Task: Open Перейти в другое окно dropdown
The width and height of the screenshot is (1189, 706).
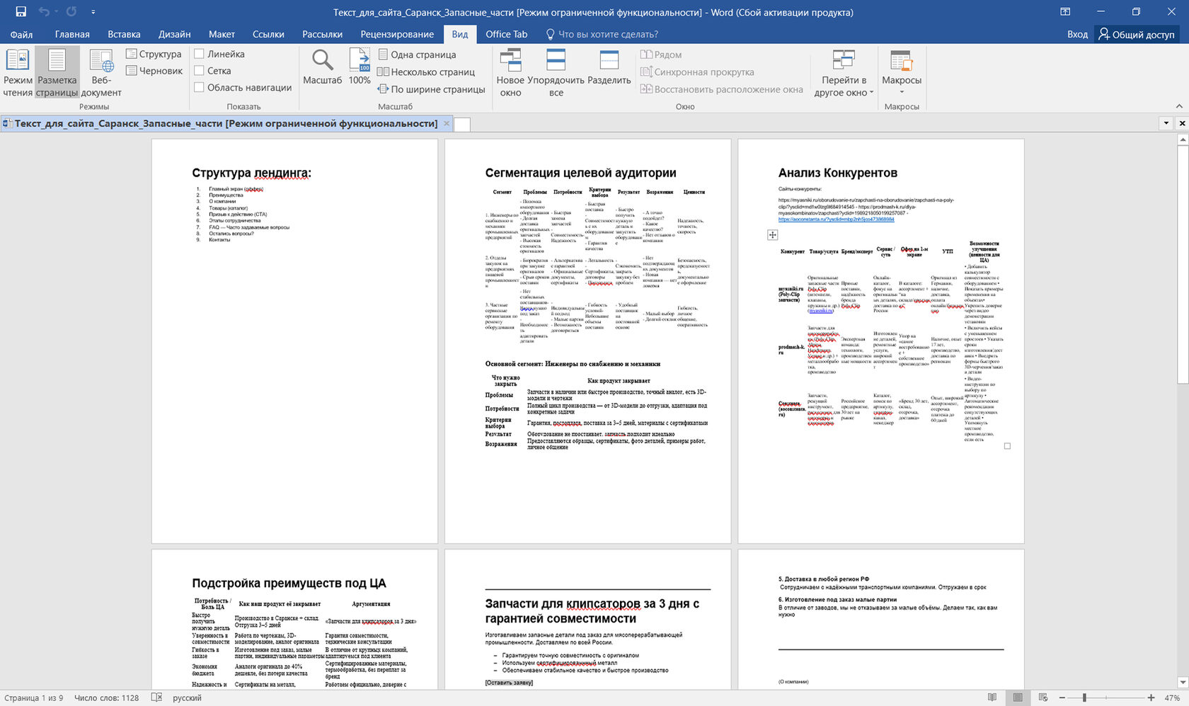Action: (x=844, y=73)
